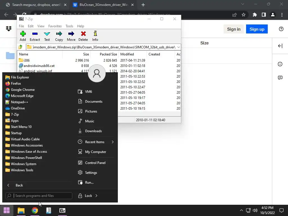
Task: Open the Dropbox comments icon
Action: pyautogui.click(x=280, y=78)
